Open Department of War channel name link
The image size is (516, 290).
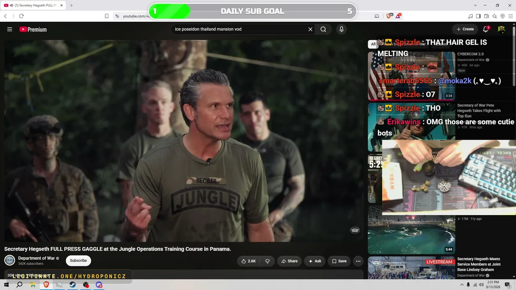[x=36, y=258]
